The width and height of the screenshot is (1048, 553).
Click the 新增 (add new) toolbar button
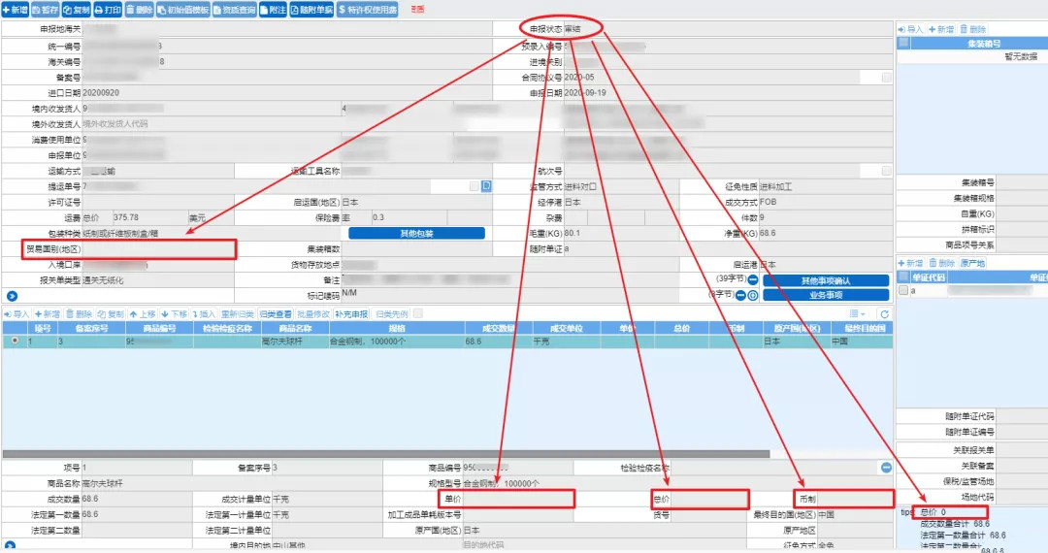pyautogui.click(x=15, y=9)
